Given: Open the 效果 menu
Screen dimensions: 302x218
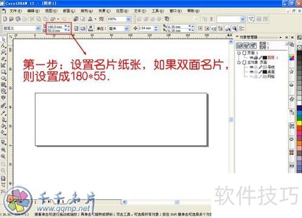Looking at the screenshot, I should [x=105, y=11].
